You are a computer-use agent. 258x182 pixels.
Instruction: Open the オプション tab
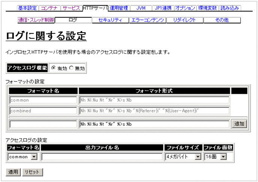pyautogui.click(x=185, y=8)
